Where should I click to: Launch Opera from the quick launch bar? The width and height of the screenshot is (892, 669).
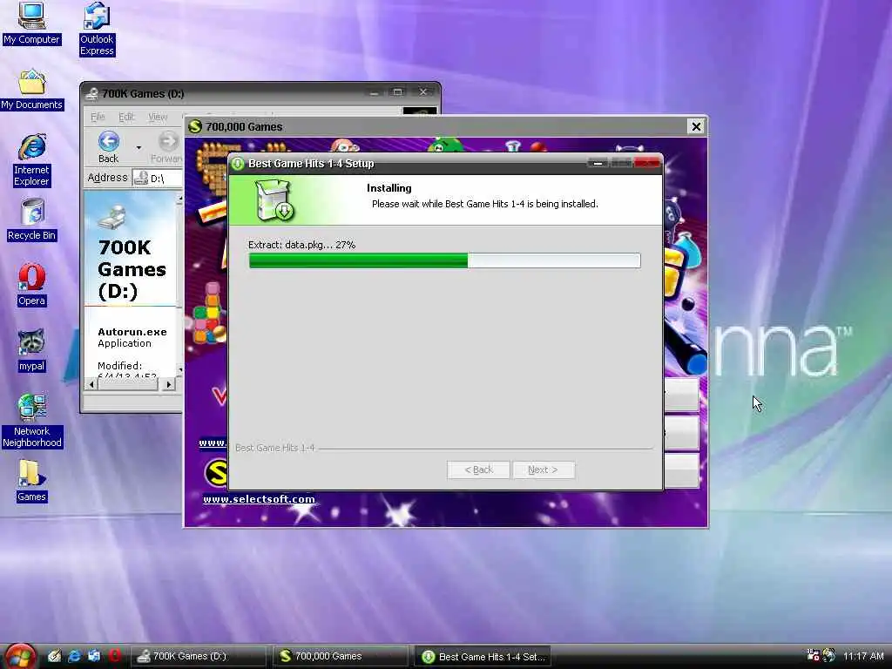(x=114, y=656)
